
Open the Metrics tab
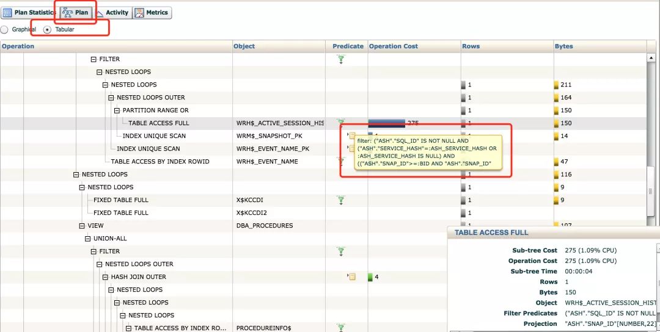tap(152, 13)
